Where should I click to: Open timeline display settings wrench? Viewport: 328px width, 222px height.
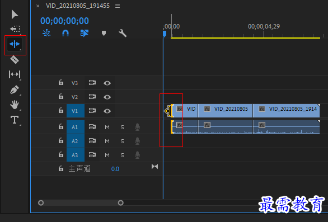point(123,33)
